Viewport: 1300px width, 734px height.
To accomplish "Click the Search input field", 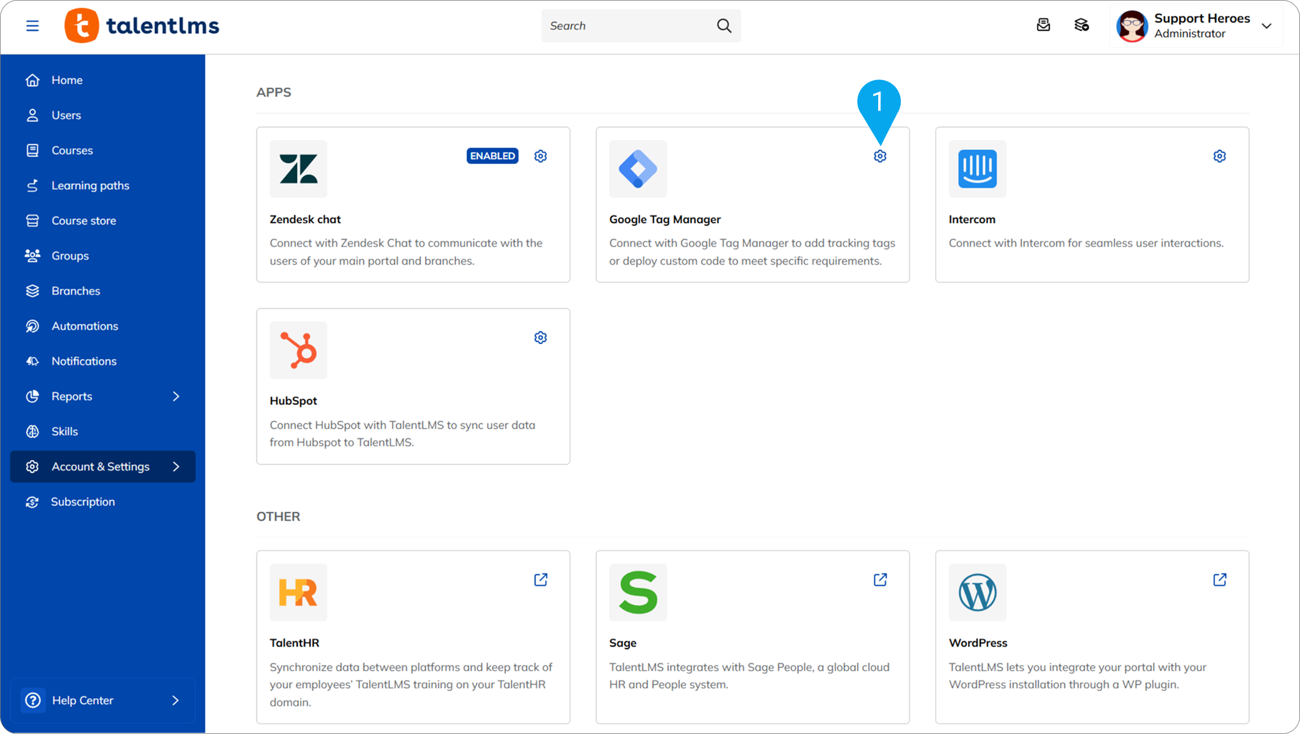I will [627, 26].
